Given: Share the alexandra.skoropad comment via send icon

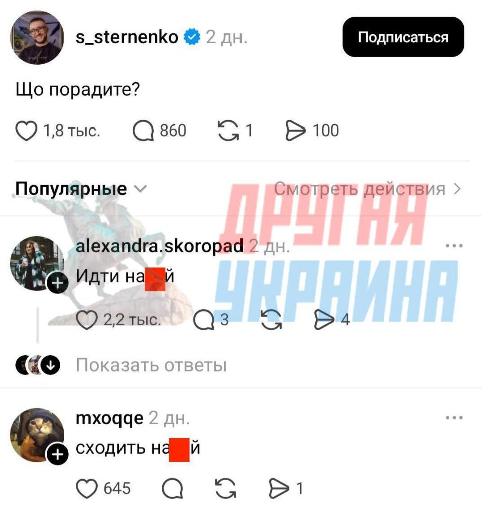Looking at the screenshot, I should tap(324, 320).
